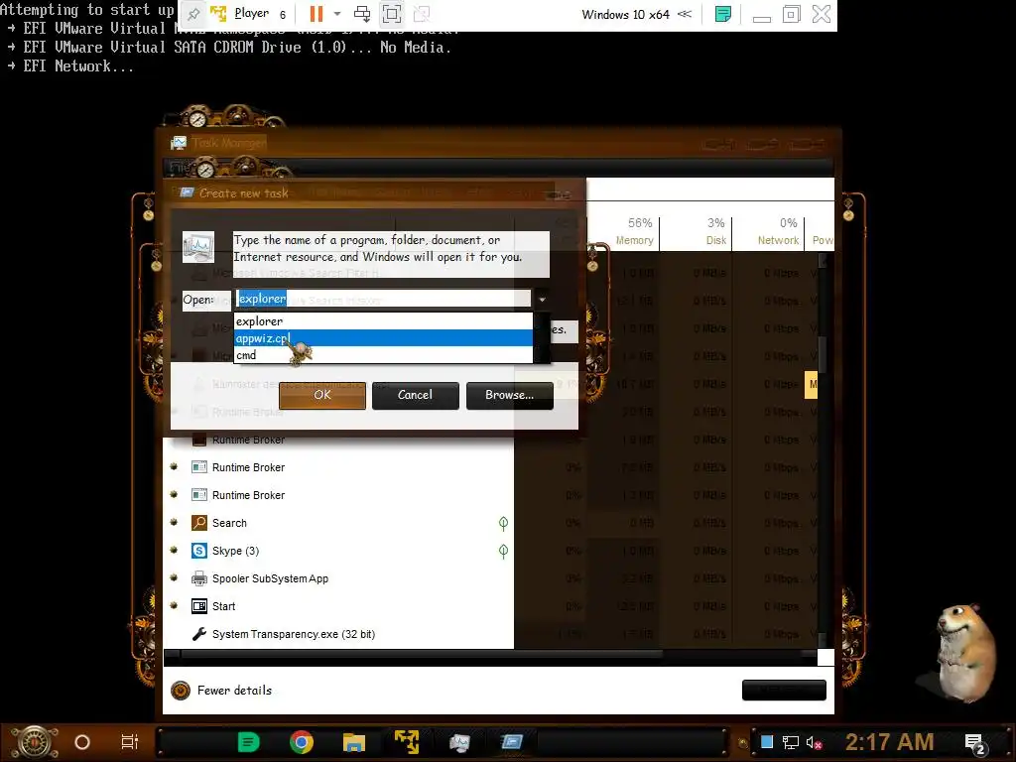Open the steampunk Start button
This screenshot has width=1016, height=762.
(35, 742)
